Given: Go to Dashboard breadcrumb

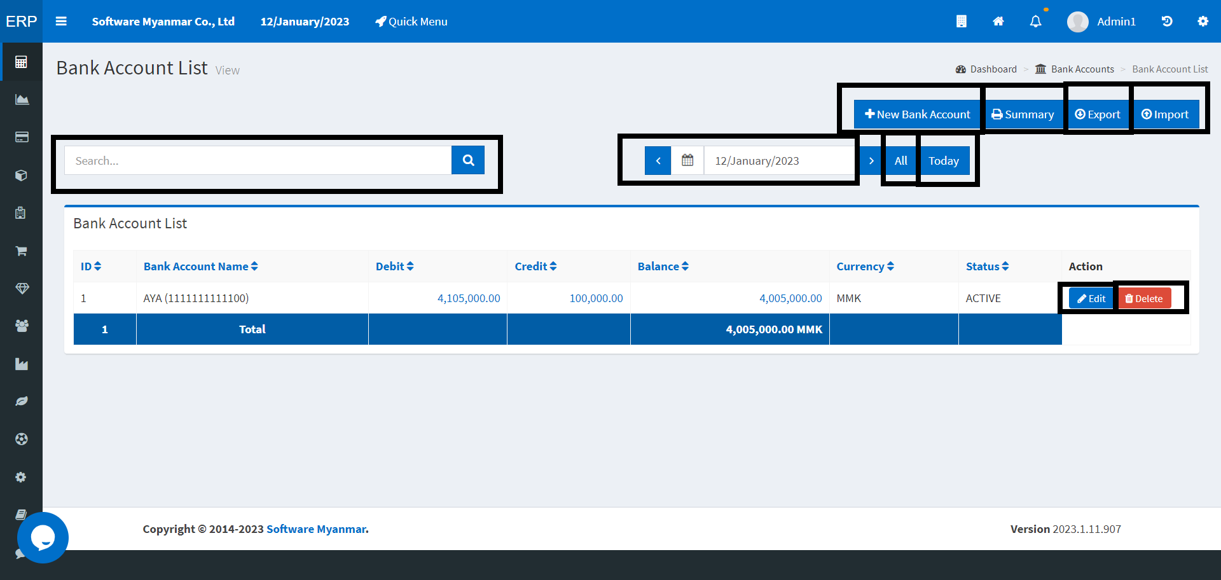Looking at the screenshot, I should click(986, 69).
